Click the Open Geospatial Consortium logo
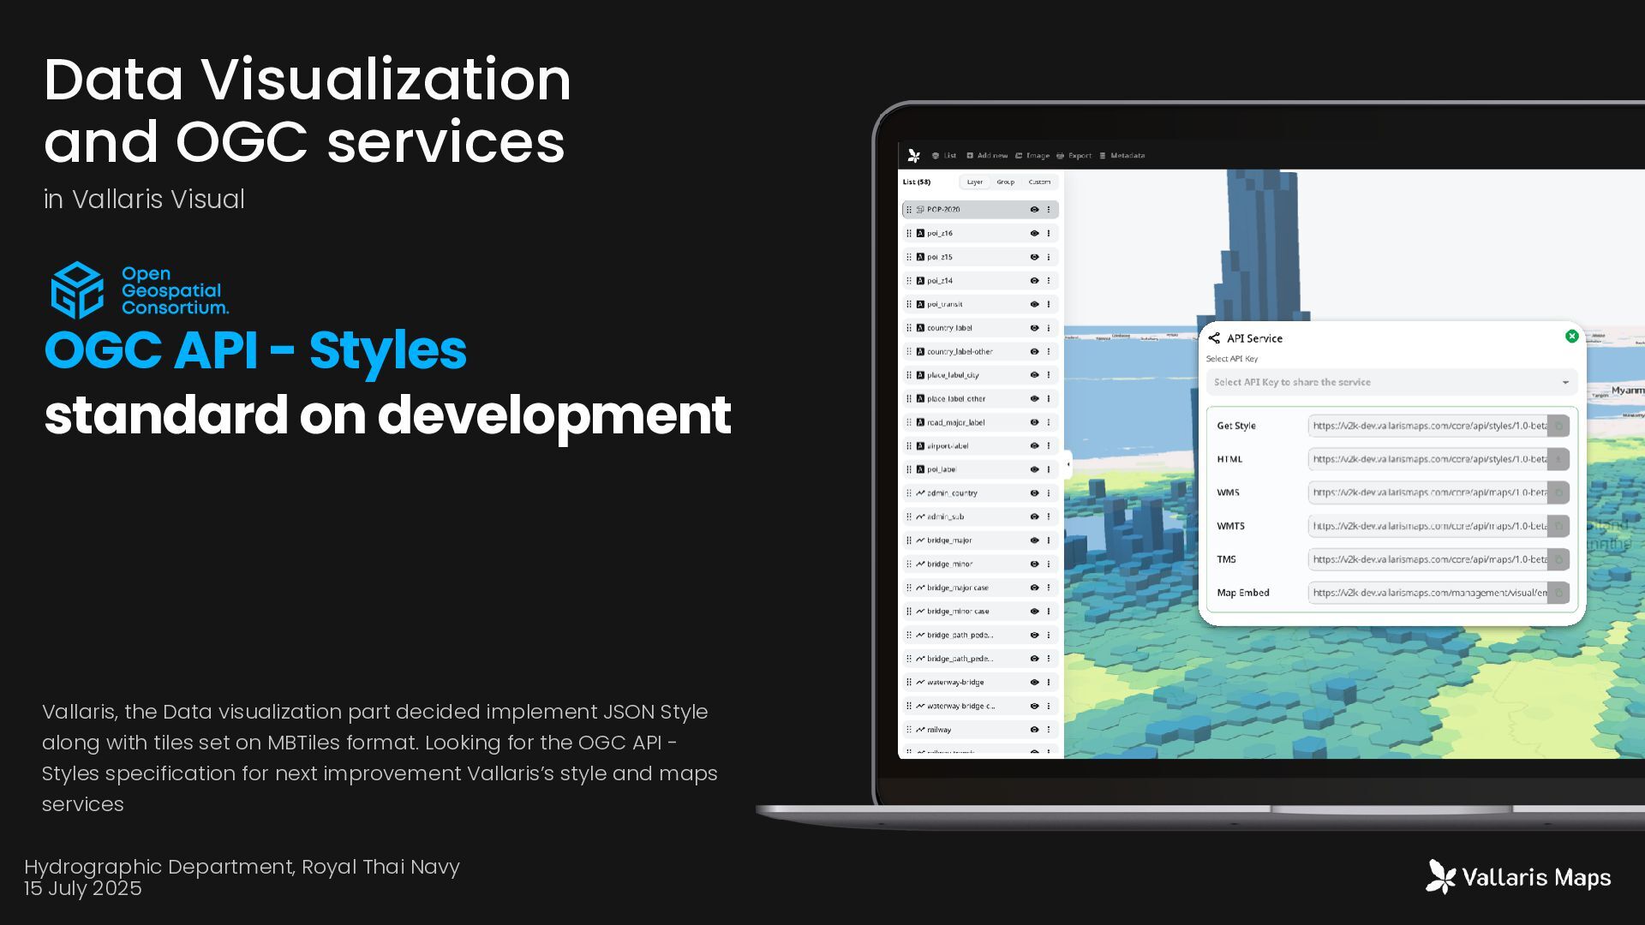This screenshot has height=925, width=1645. tap(140, 290)
